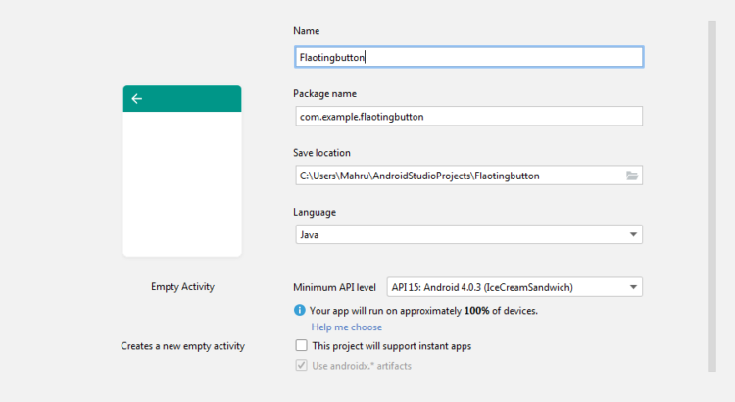The height and width of the screenshot is (402, 735).
Task: Click the 'Package name' label text
Action: 324,94
